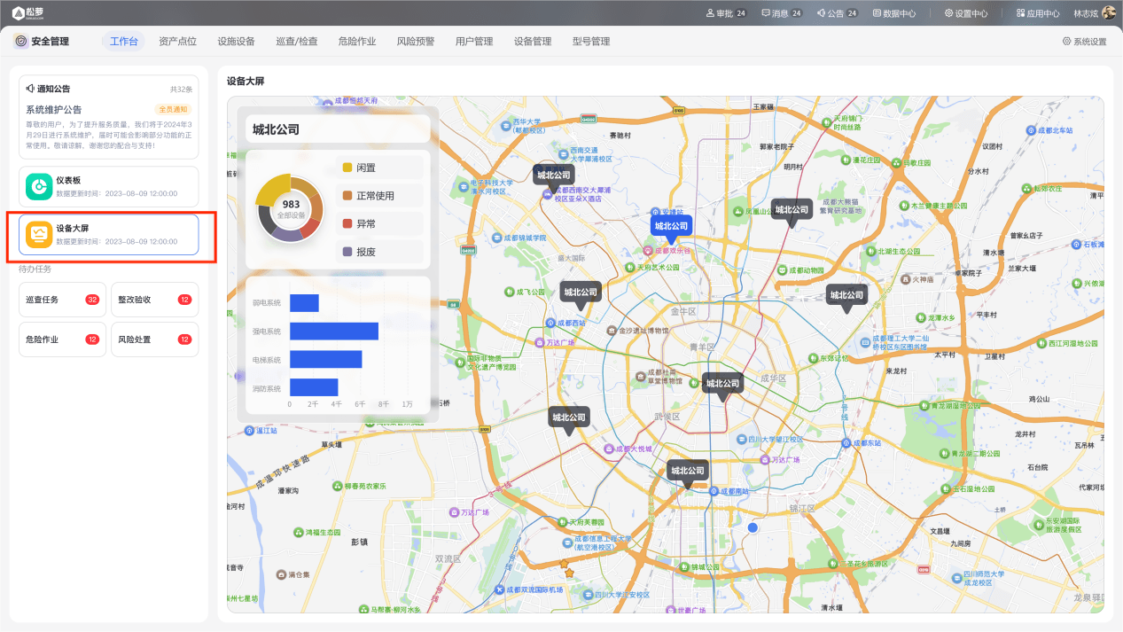The image size is (1123, 632).
Task: Click the 林志炫 username text
Action: pyautogui.click(x=1085, y=13)
